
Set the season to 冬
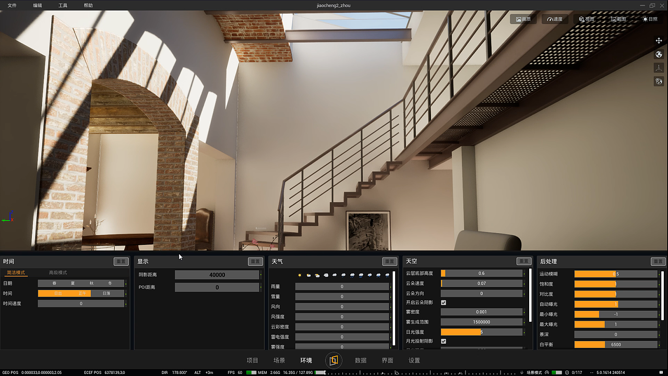click(110, 283)
